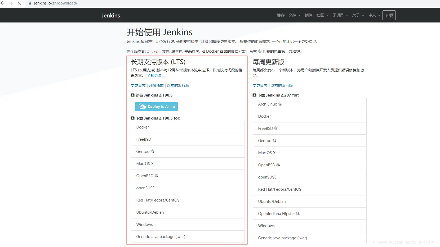Screen dimensions: 440x247
Task: Click gear icon beside OpenIndiana Hipster
Action: click(298, 213)
